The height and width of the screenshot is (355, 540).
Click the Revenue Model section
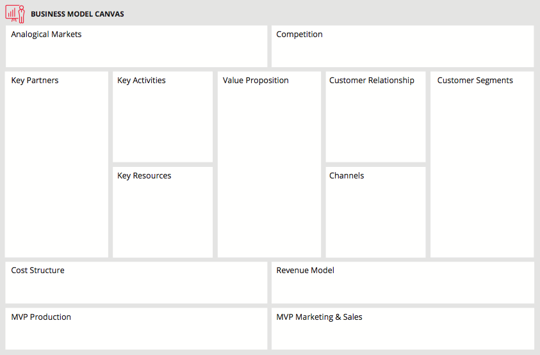click(x=402, y=283)
